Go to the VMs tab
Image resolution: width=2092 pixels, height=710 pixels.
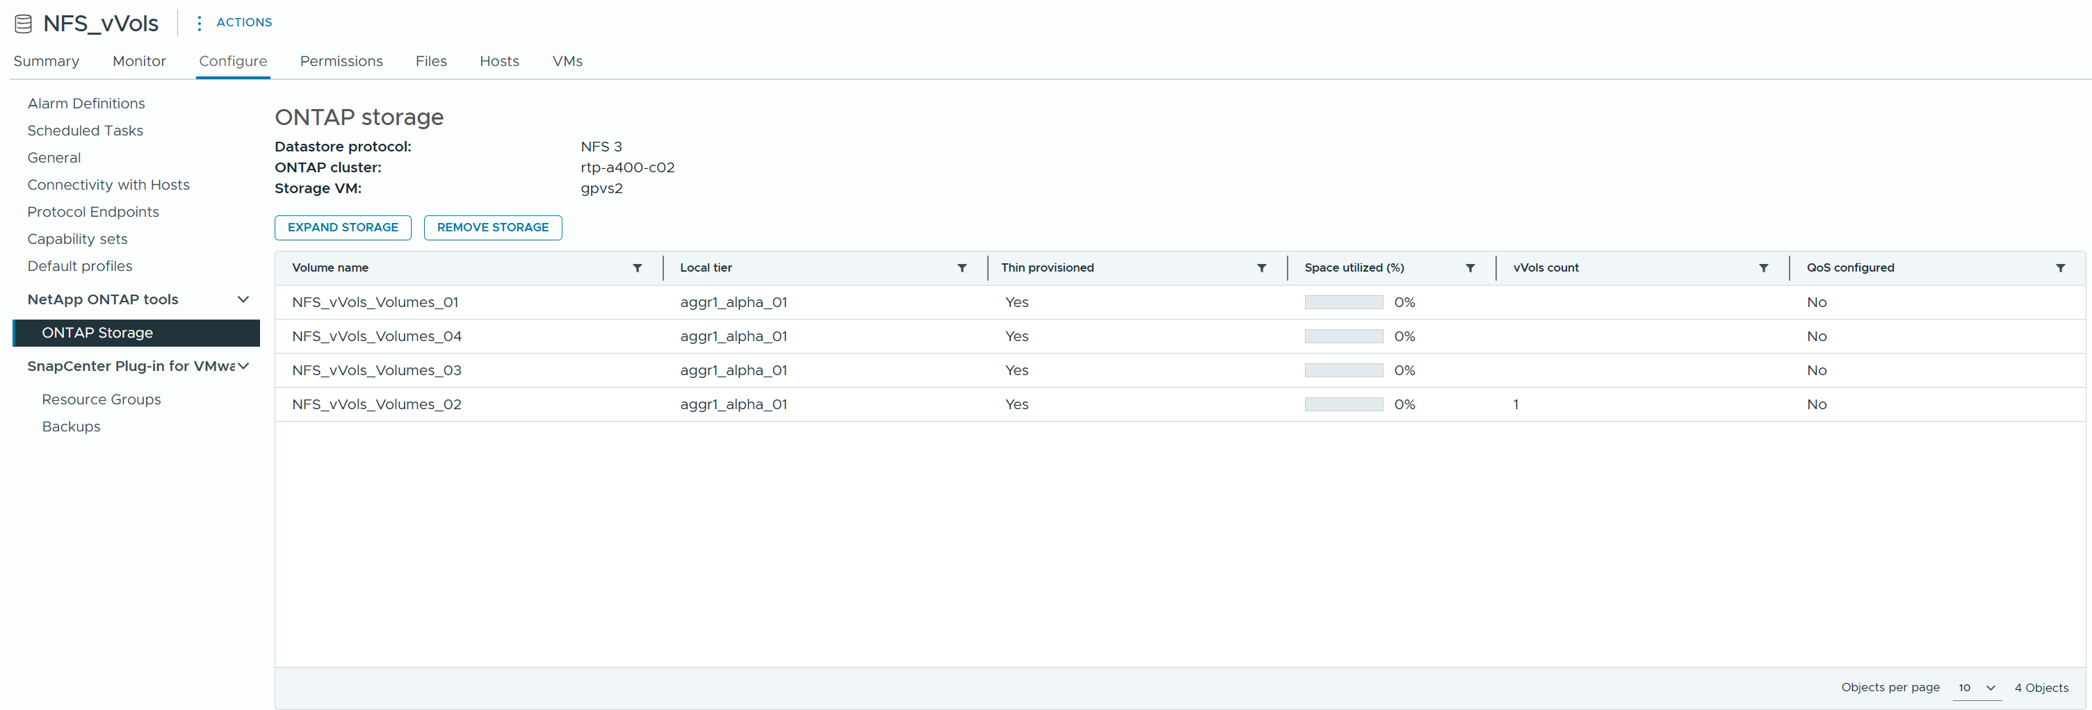click(567, 61)
